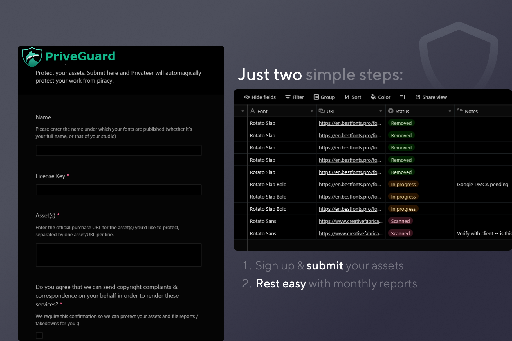
Task: Click the Hide fields toolbar item
Action: [x=260, y=97]
